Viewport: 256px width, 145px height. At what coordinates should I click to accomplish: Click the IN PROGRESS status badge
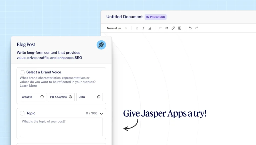click(x=155, y=17)
